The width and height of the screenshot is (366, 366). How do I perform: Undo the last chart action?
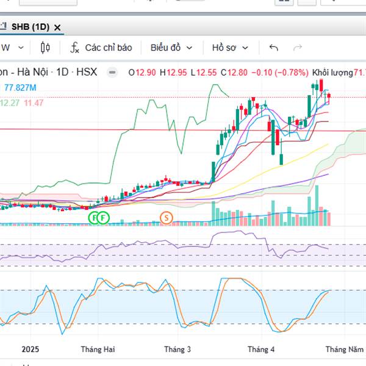point(273,48)
